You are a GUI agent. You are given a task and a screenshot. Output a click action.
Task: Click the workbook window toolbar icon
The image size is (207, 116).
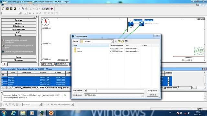pos(44,9)
